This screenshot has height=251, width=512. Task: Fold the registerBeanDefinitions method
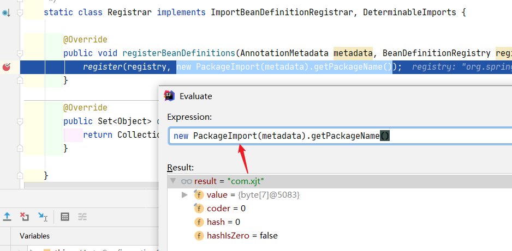tap(20, 53)
